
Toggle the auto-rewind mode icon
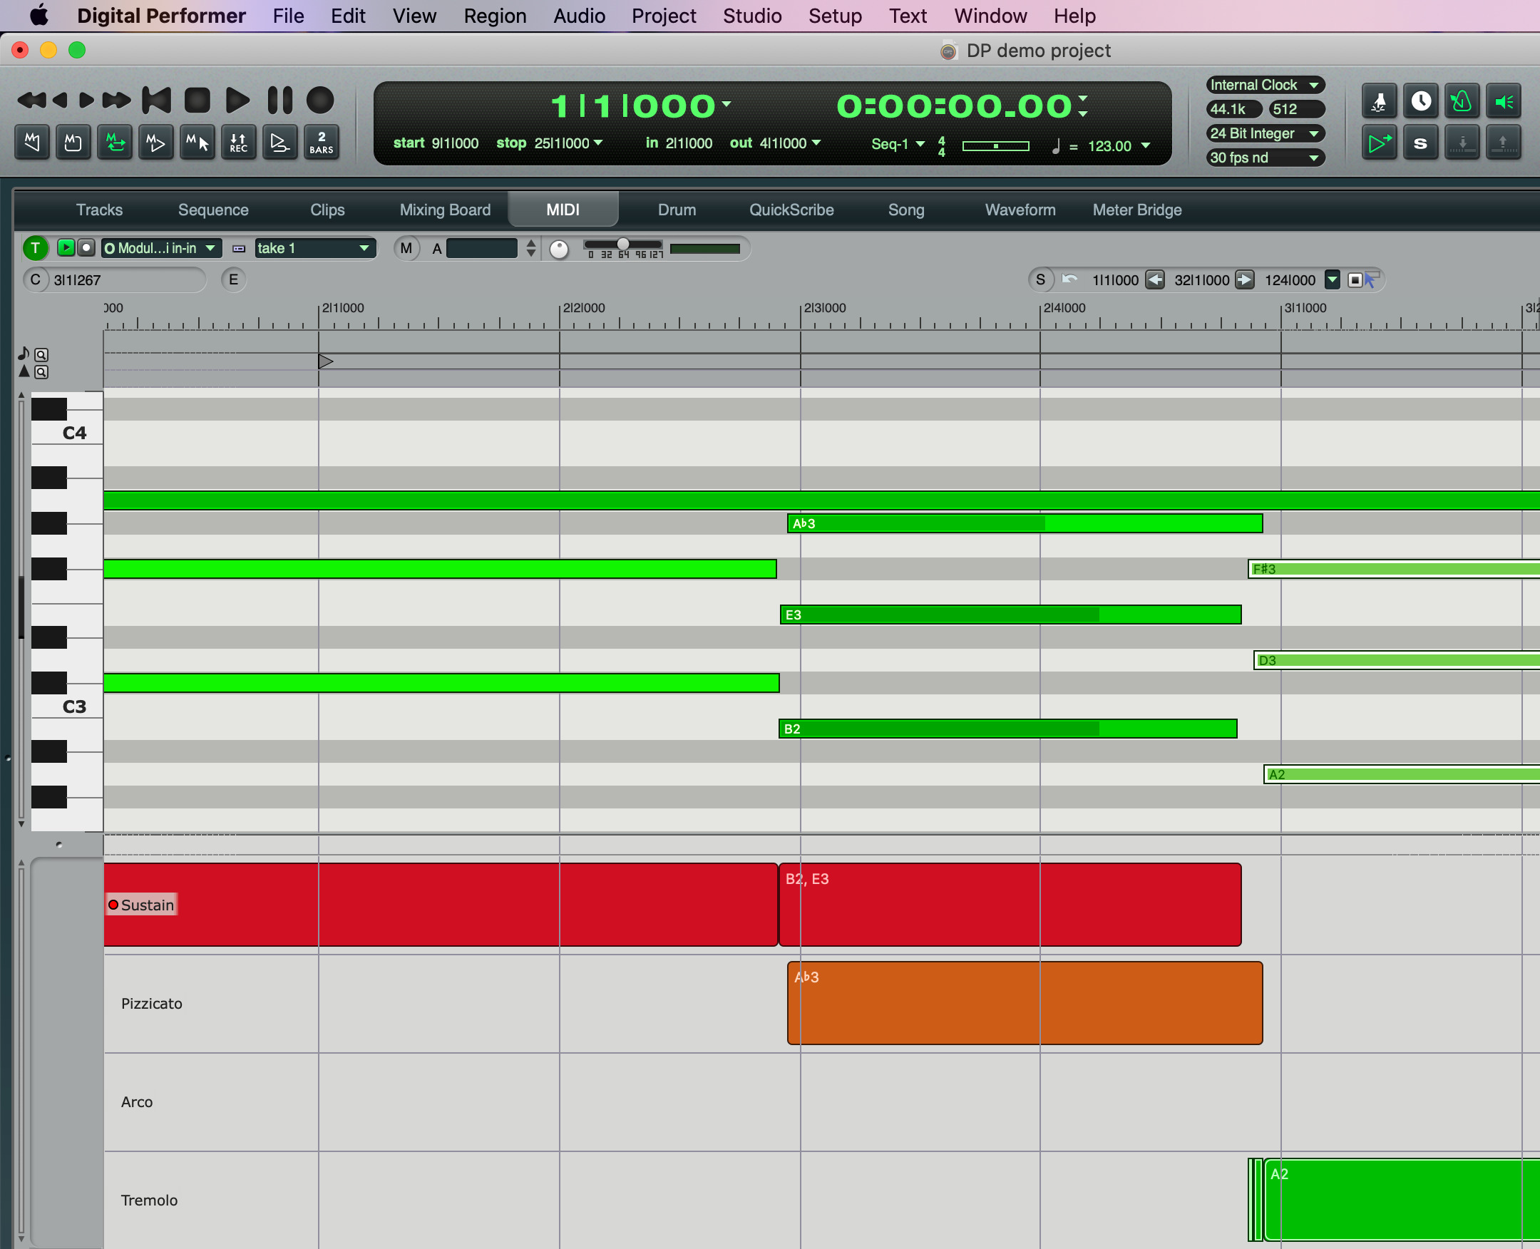point(32,143)
